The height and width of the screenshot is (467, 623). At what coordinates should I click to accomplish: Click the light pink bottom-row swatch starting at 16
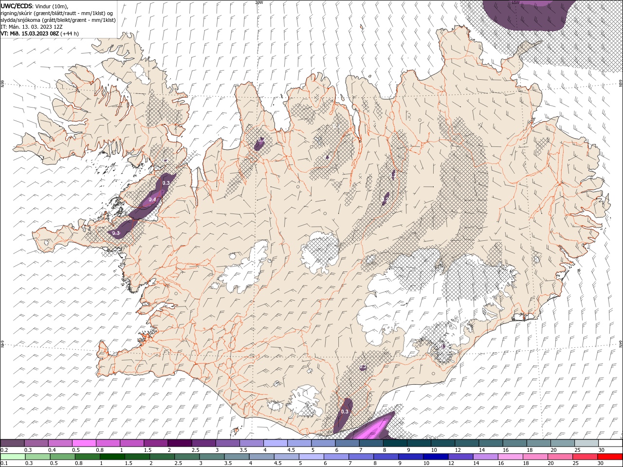(510, 457)
